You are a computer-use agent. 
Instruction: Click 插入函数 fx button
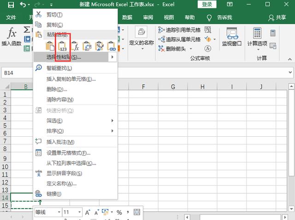point(12,37)
